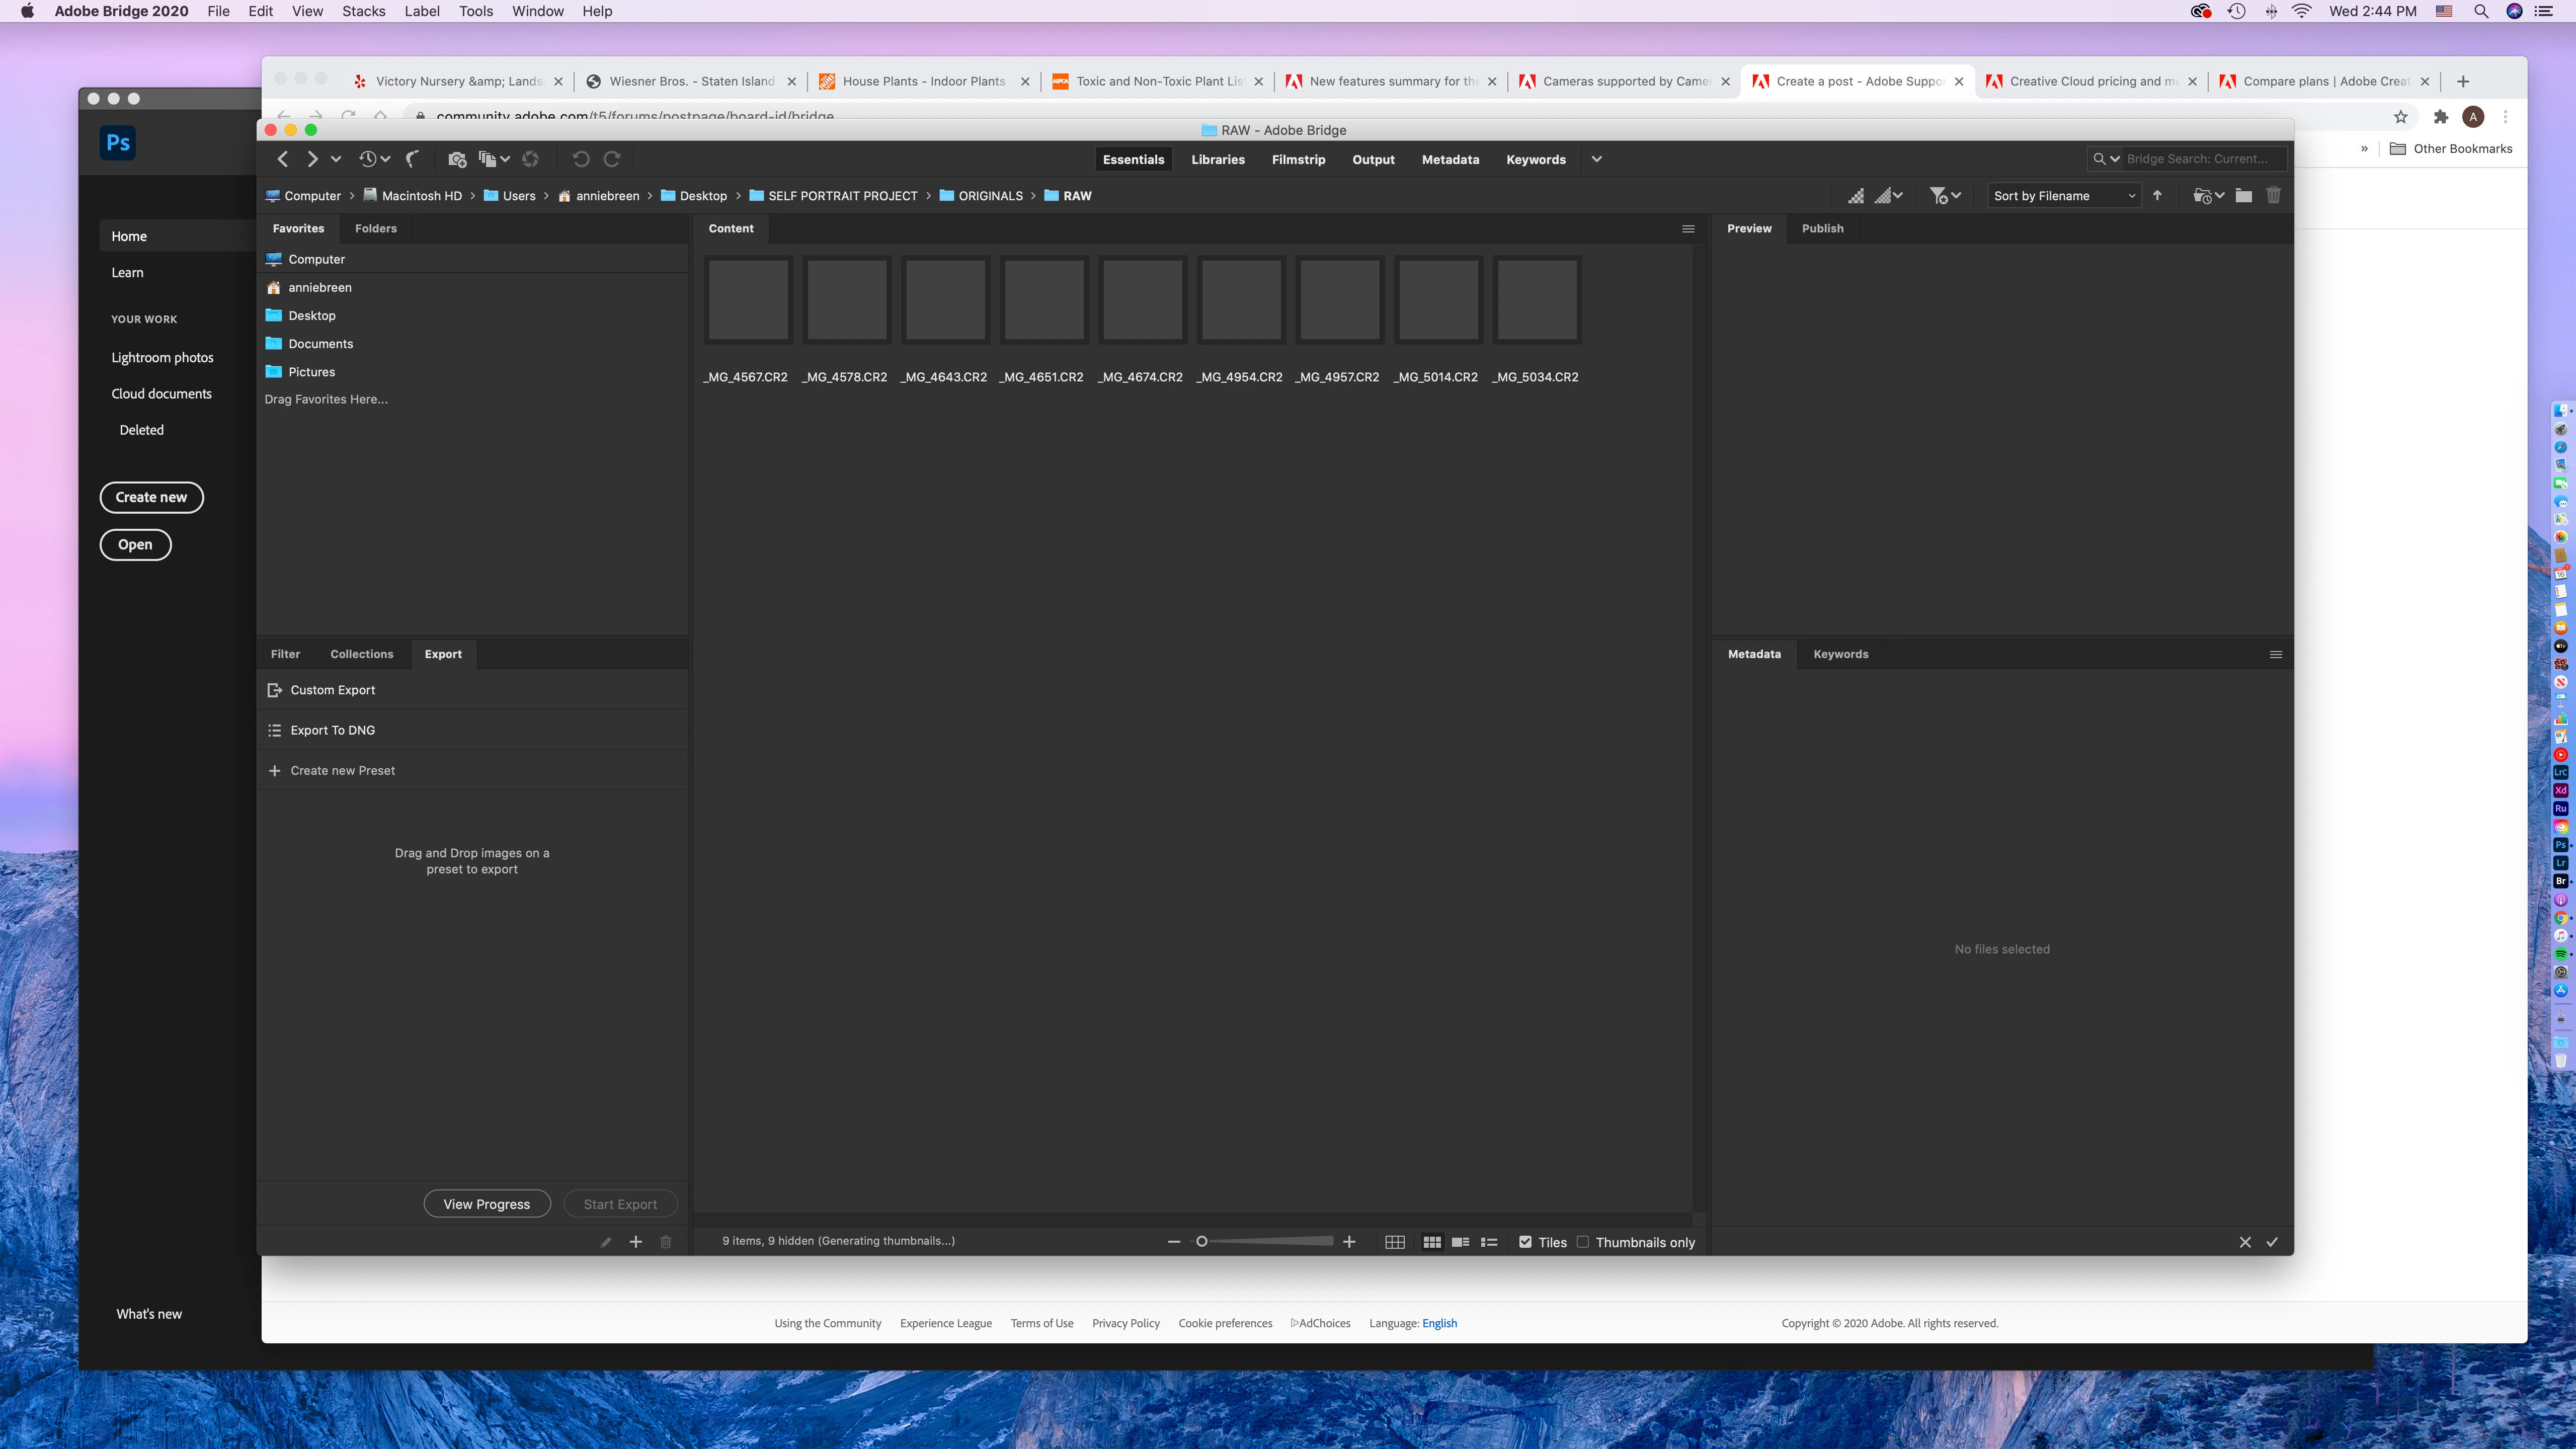2576x1449 pixels.
Task: Click the View Progress button
Action: click(x=487, y=1204)
